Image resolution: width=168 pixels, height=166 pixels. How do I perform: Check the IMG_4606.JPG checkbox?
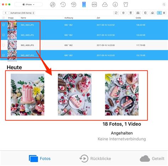coord(4,45)
